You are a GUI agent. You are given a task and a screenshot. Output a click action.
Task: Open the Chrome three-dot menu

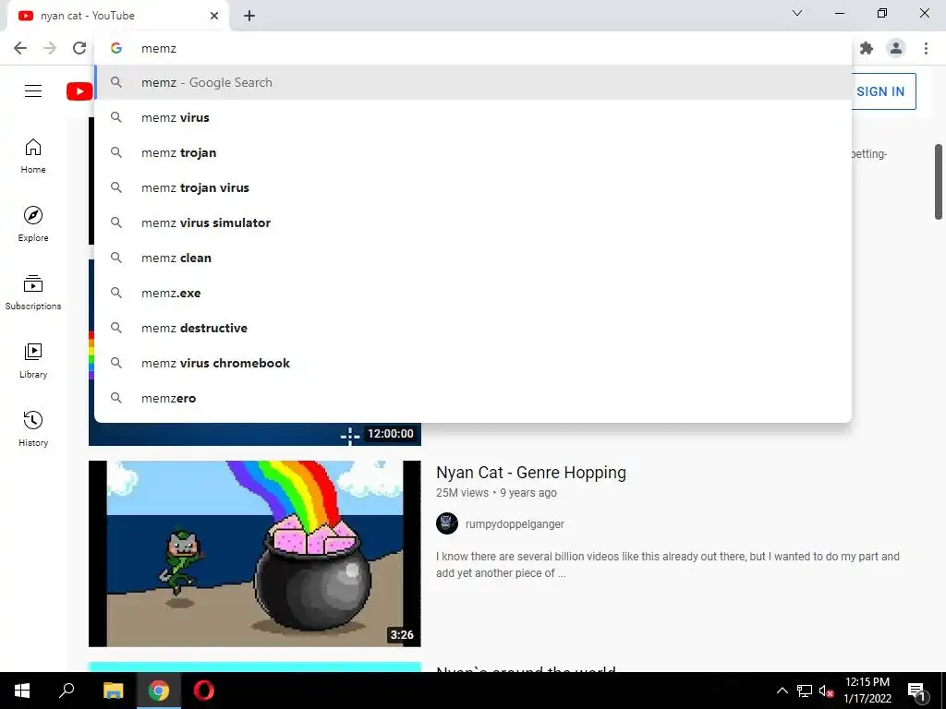tap(926, 48)
